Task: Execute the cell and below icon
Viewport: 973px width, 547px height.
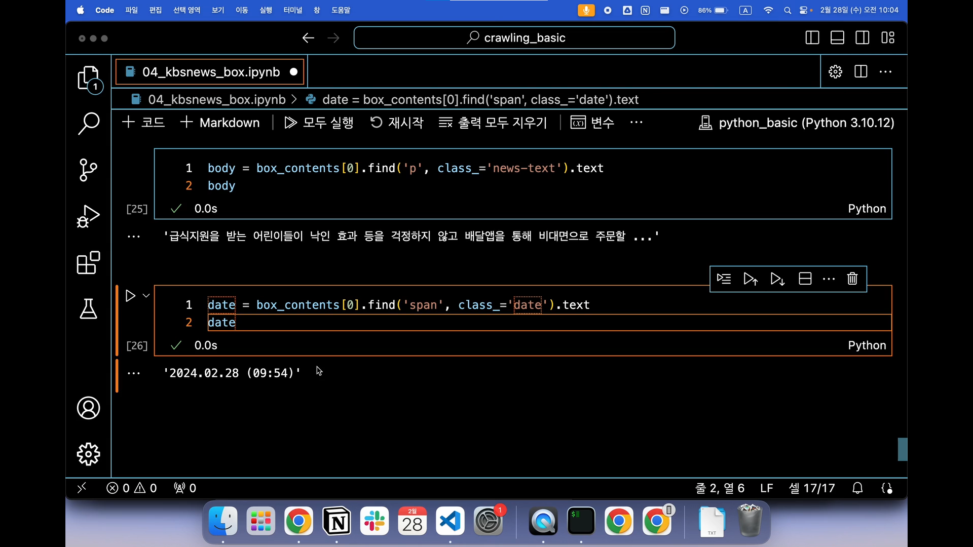Action: click(777, 279)
